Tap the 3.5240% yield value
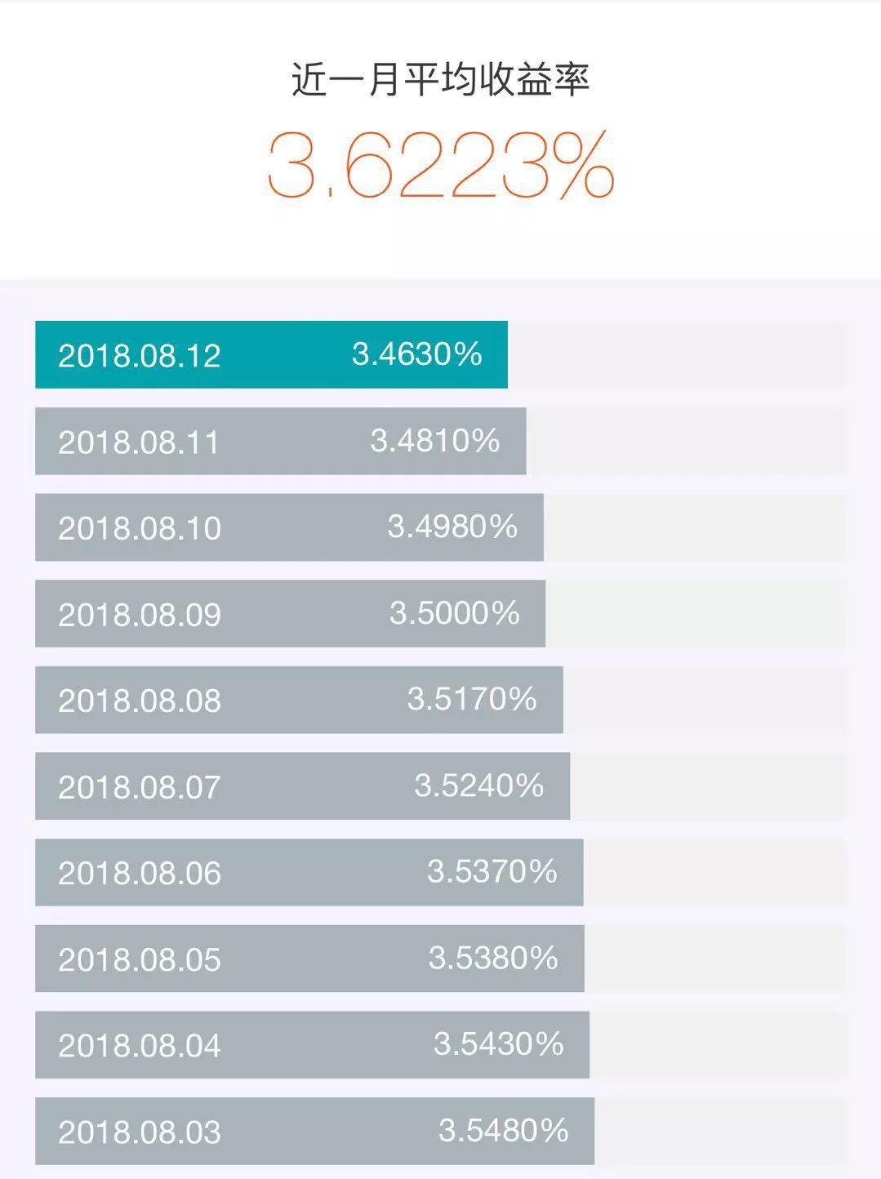Image resolution: width=881 pixels, height=1179 pixels. pyautogui.click(x=478, y=785)
